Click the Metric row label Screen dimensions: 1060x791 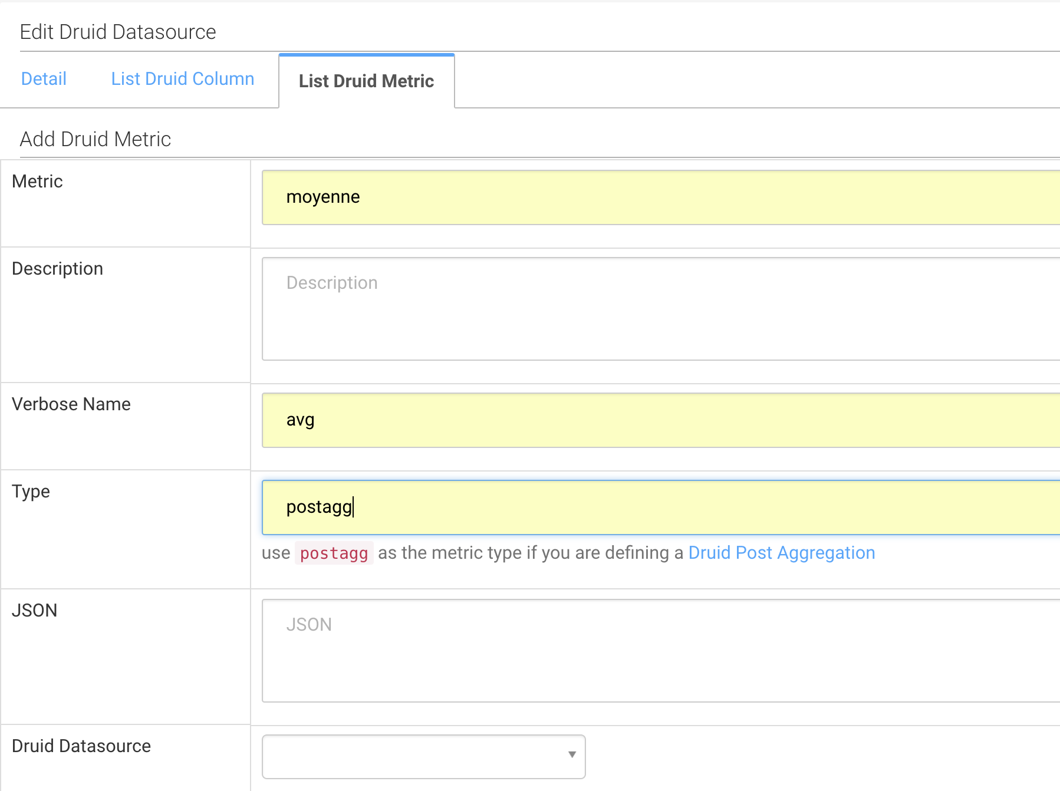[x=37, y=181]
